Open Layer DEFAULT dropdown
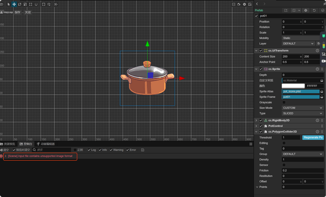The image size is (326, 197). coord(298,43)
